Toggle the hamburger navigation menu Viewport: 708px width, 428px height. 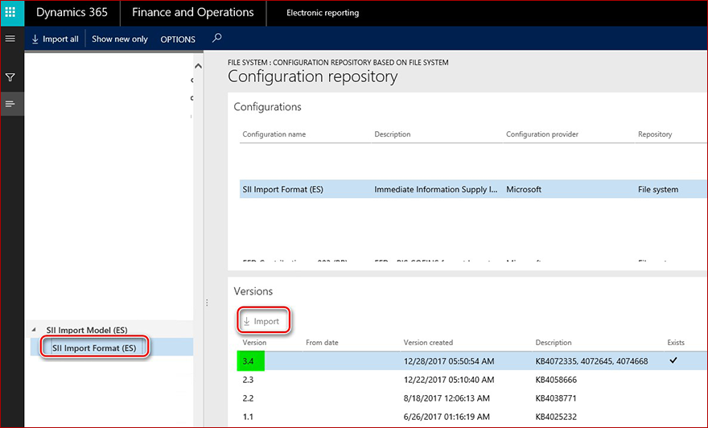click(x=10, y=39)
